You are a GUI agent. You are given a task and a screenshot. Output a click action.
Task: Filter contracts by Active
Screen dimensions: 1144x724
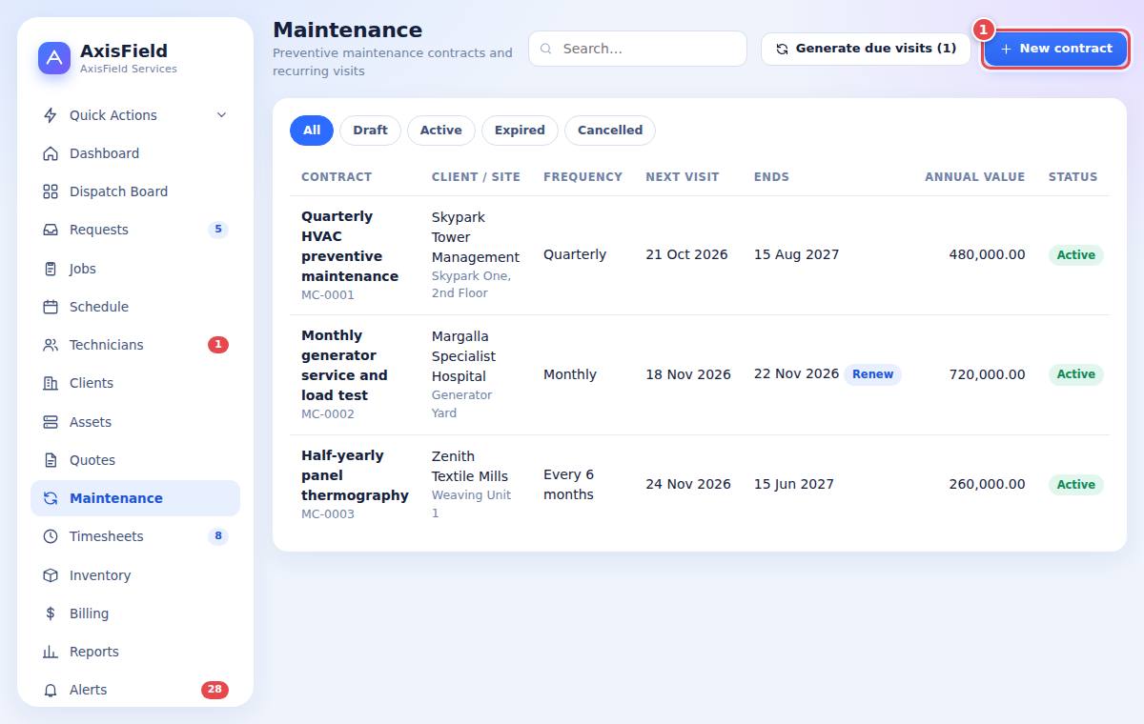click(x=440, y=131)
